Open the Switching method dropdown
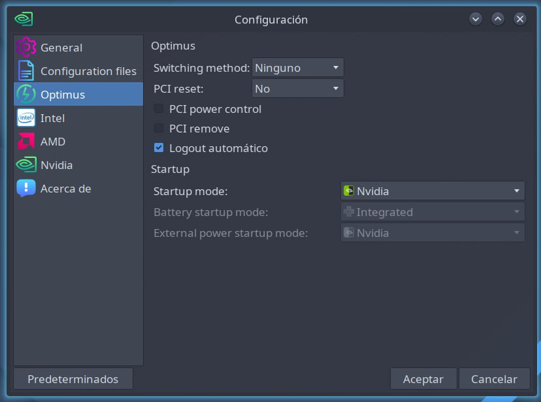The width and height of the screenshot is (541, 402). tap(298, 67)
